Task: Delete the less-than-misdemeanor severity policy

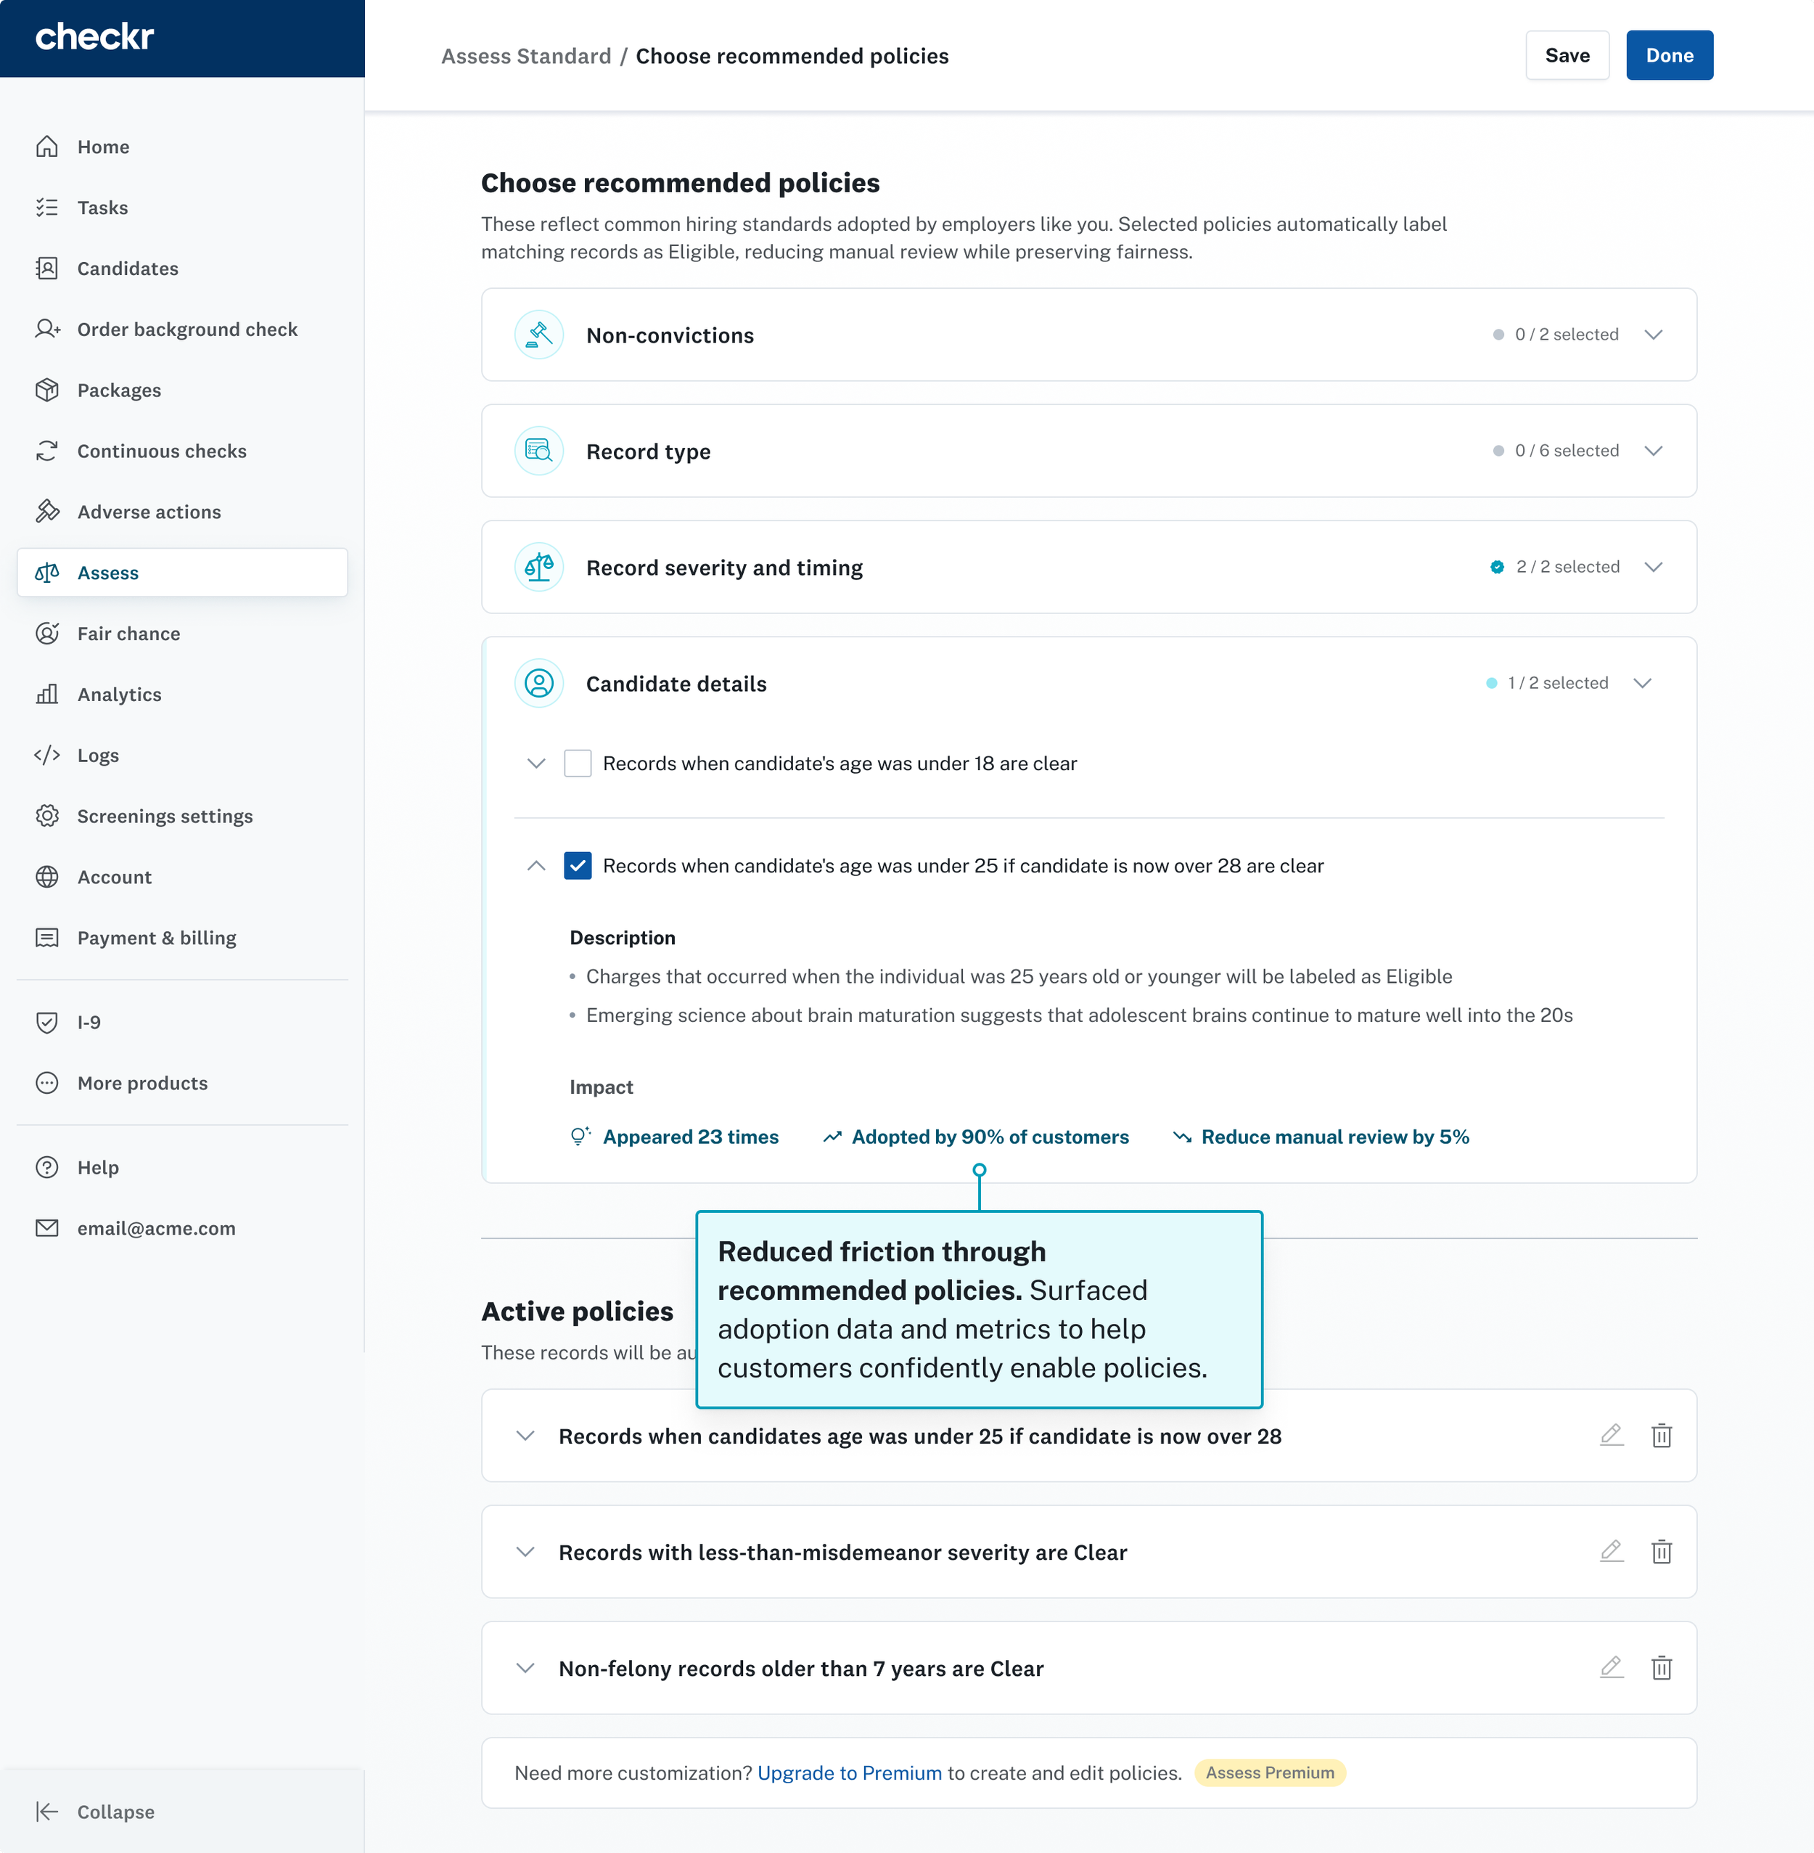Action: [1661, 1552]
